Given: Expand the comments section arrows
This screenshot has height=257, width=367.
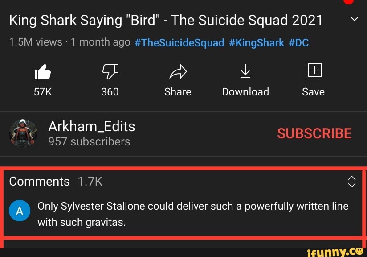Looking at the screenshot, I should click(x=351, y=182).
